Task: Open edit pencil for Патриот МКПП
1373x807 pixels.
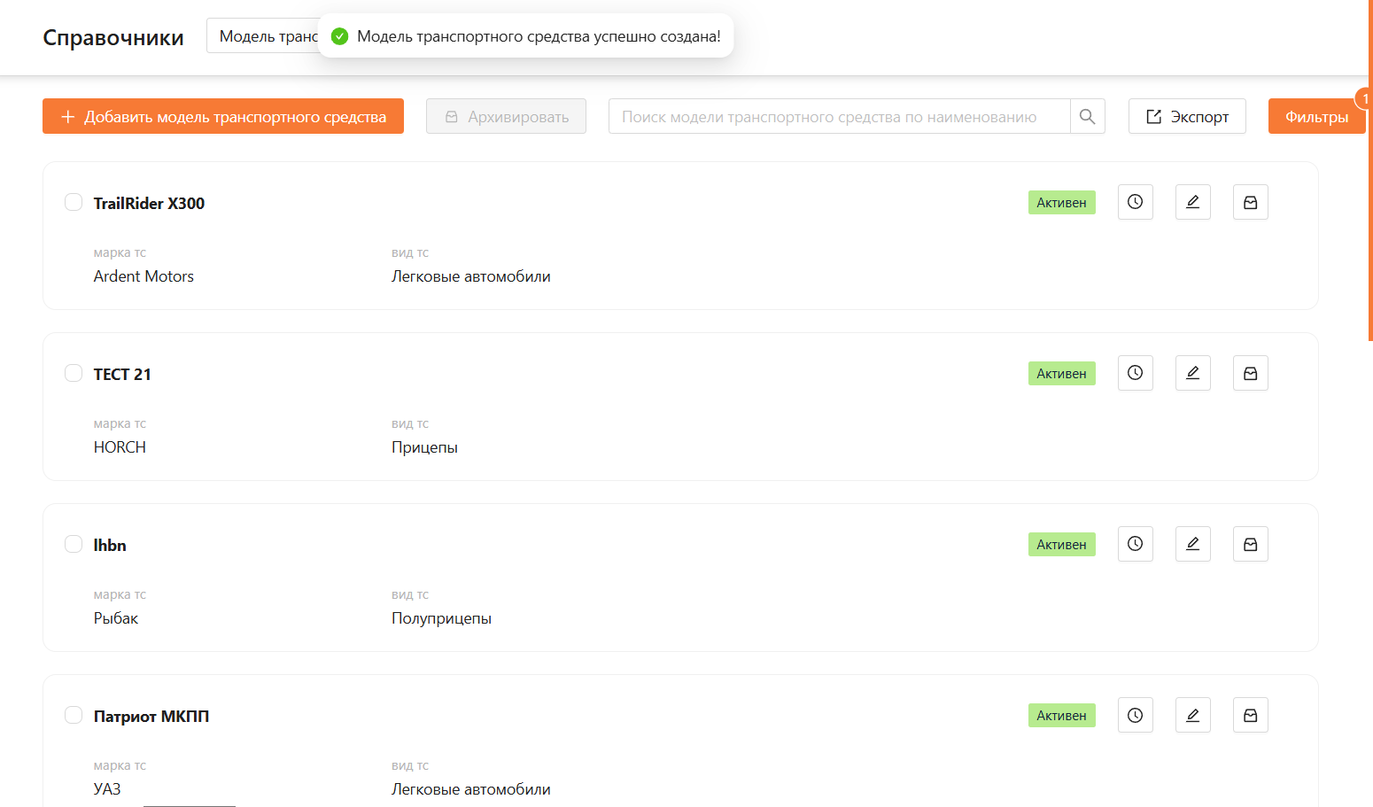Action: (1192, 715)
